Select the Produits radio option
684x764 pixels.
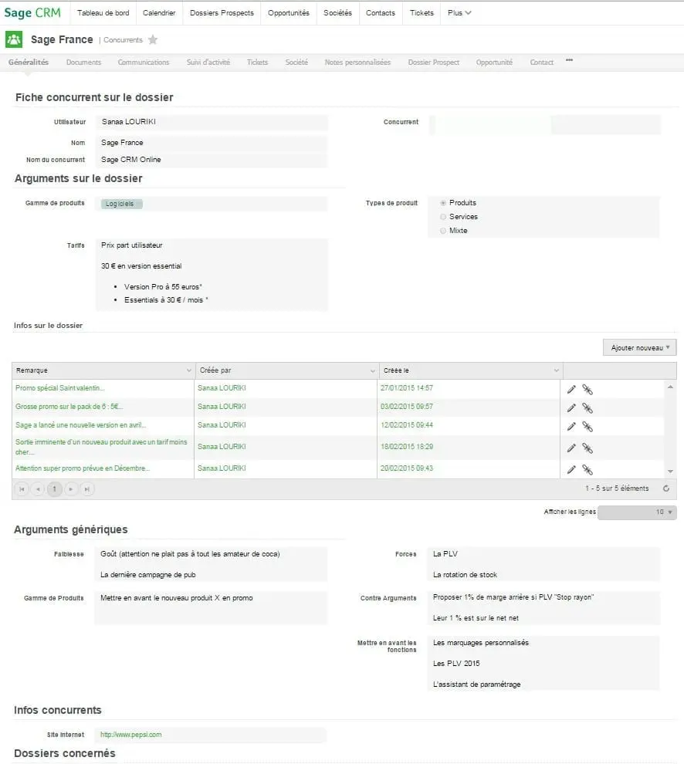pos(442,203)
